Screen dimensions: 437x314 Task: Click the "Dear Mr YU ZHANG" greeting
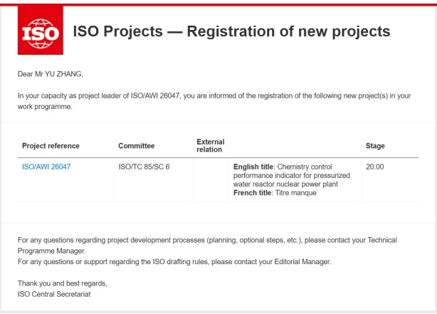coord(53,74)
